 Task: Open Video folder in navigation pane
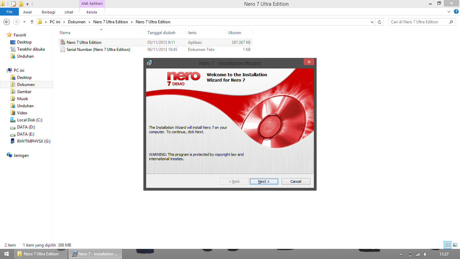[x=22, y=113]
